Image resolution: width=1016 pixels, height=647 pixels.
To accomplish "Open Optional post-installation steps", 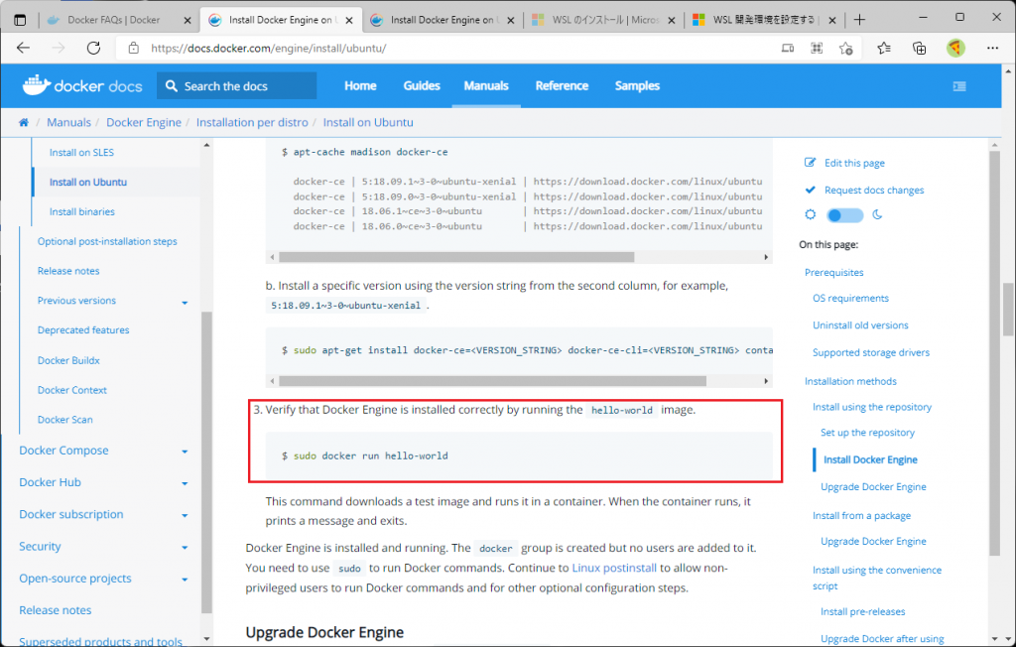I will coord(107,241).
